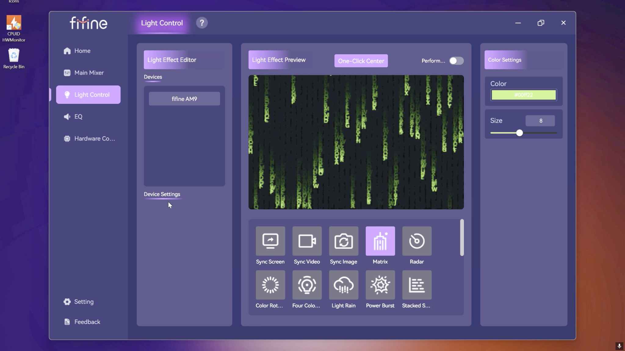This screenshot has height=351, width=625.
Task: Open Main Mixer in the sidebar
Action: pyautogui.click(x=88, y=73)
